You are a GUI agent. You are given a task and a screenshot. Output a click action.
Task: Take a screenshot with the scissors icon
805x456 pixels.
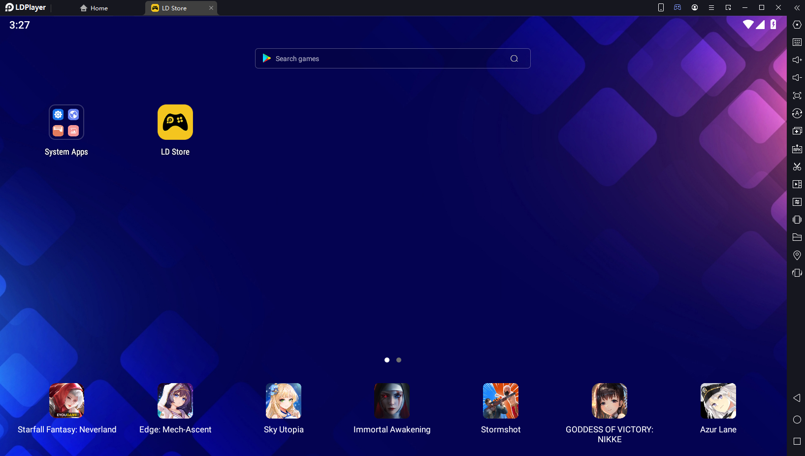[x=797, y=166]
